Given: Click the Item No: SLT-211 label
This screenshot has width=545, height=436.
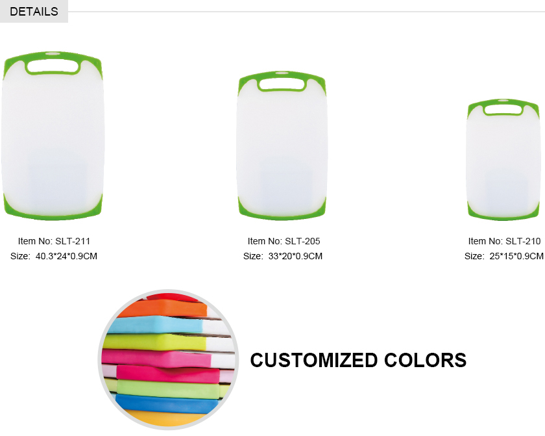Looking at the screenshot, I should [x=54, y=241].
